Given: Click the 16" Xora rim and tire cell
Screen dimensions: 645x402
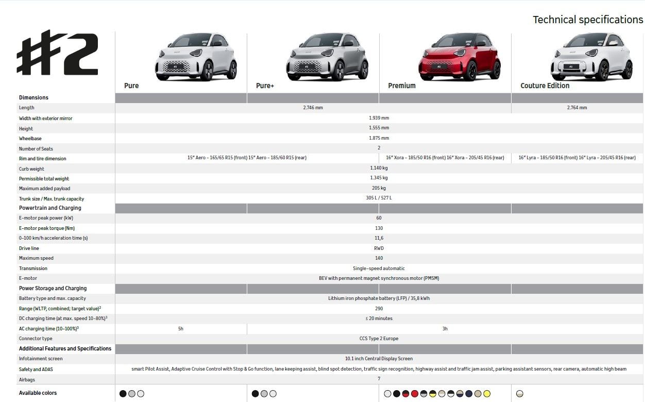Looking at the screenshot, I should (x=445, y=158).
